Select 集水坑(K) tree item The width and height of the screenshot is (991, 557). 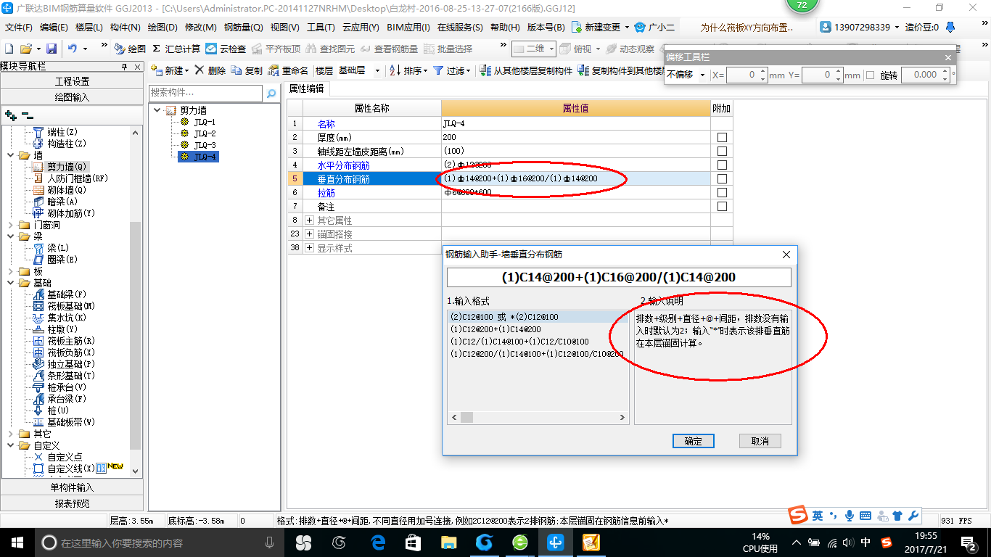tap(59, 318)
